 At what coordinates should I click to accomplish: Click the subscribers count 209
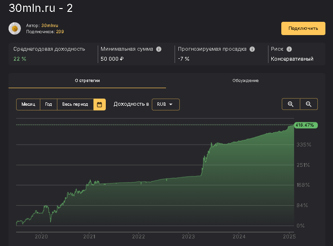point(60,32)
